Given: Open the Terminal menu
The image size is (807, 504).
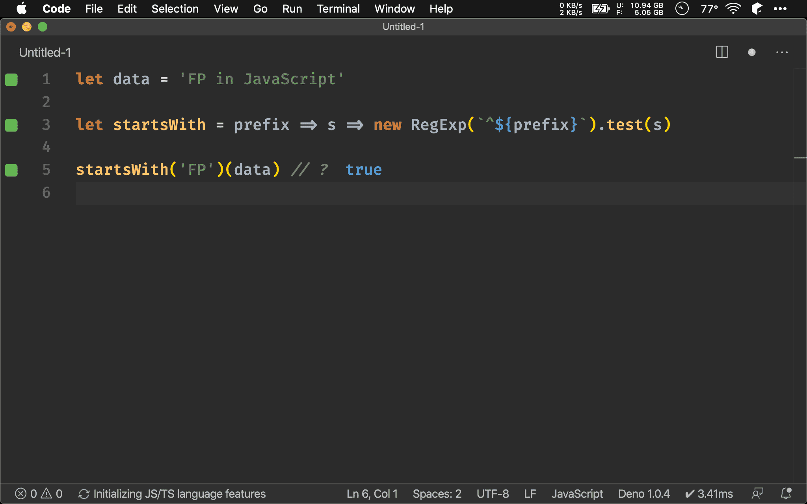Looking at the screenshot, I should [337, 8].
